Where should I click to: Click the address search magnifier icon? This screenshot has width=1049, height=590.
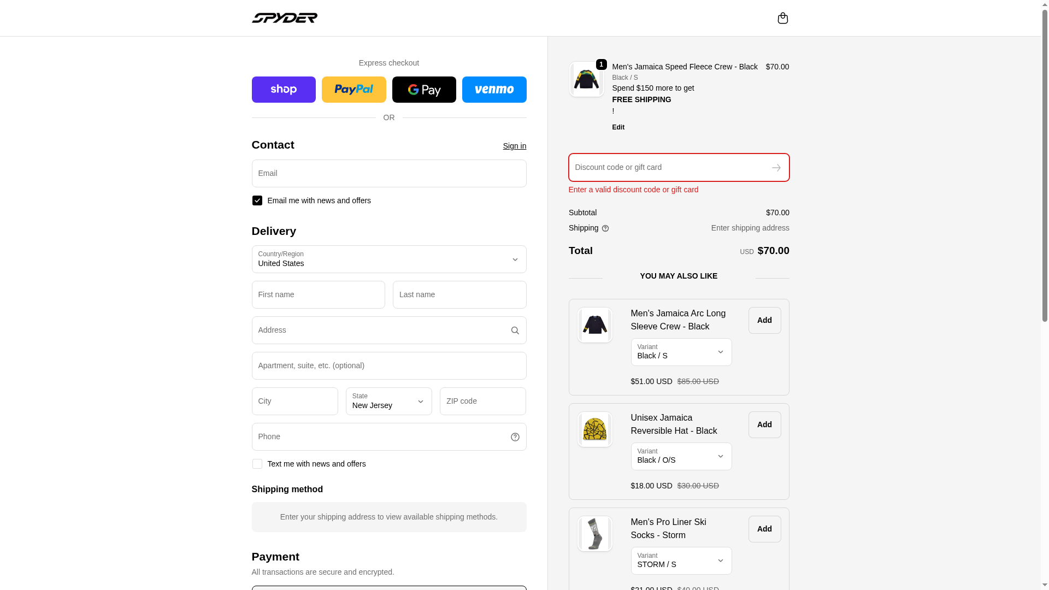pyautogui.click(x=515, y=331)
